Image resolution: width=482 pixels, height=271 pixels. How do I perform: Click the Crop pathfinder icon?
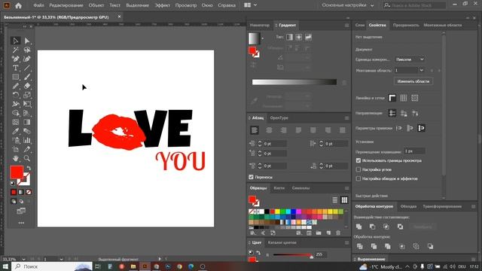[401, 246]
